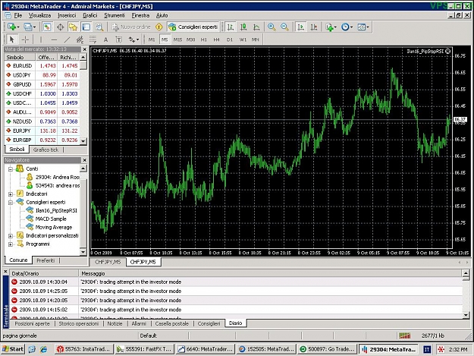Click the zoom in magnifier icon

click(272, 27)
